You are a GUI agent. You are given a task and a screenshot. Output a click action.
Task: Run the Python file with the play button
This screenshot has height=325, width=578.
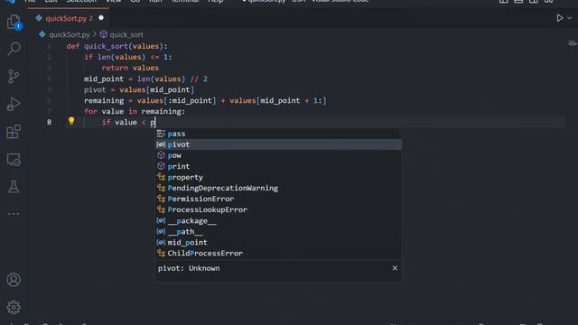pyautogui.click(x=560, y=18)
